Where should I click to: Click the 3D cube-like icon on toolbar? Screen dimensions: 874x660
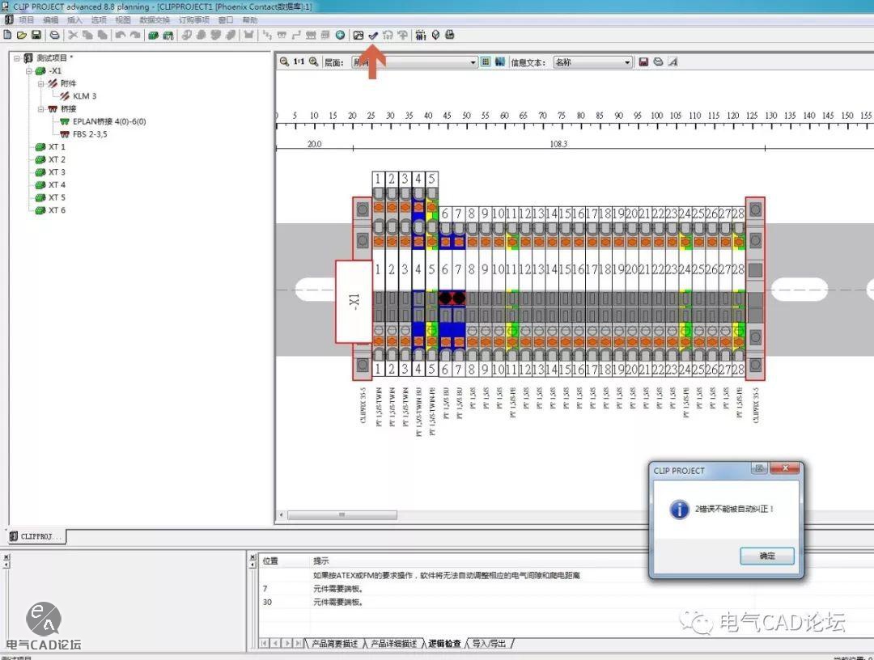click(435, 35)
